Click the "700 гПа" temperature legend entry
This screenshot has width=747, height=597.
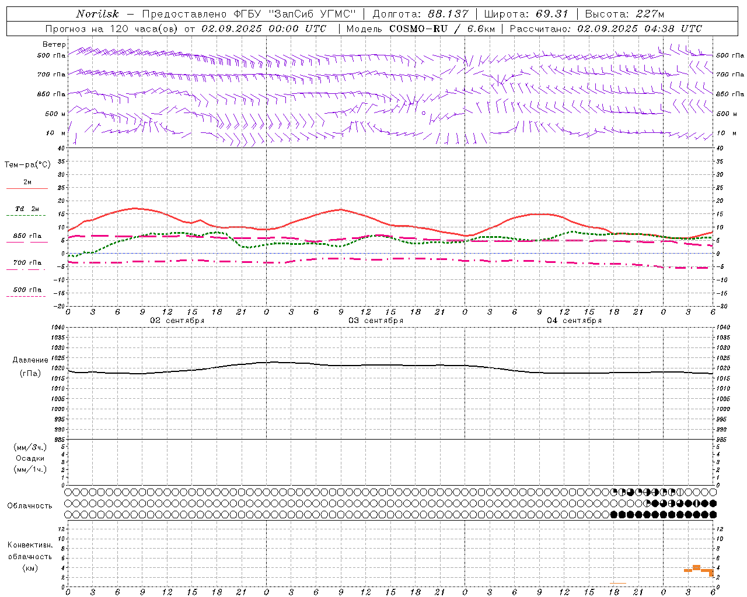(x=27, y=263)
